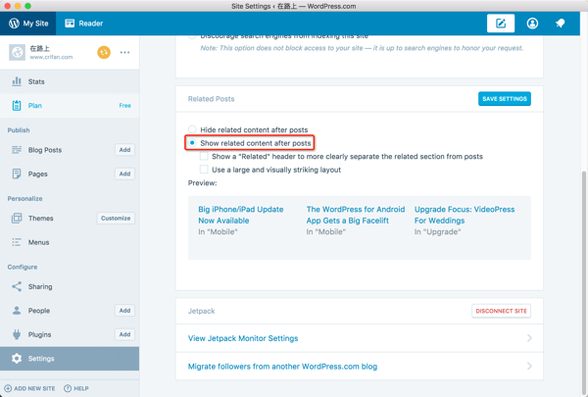Click Add button next to Blog Posts
The height and width of the screenshot is (397, 588).
click(x=124, y=150)
